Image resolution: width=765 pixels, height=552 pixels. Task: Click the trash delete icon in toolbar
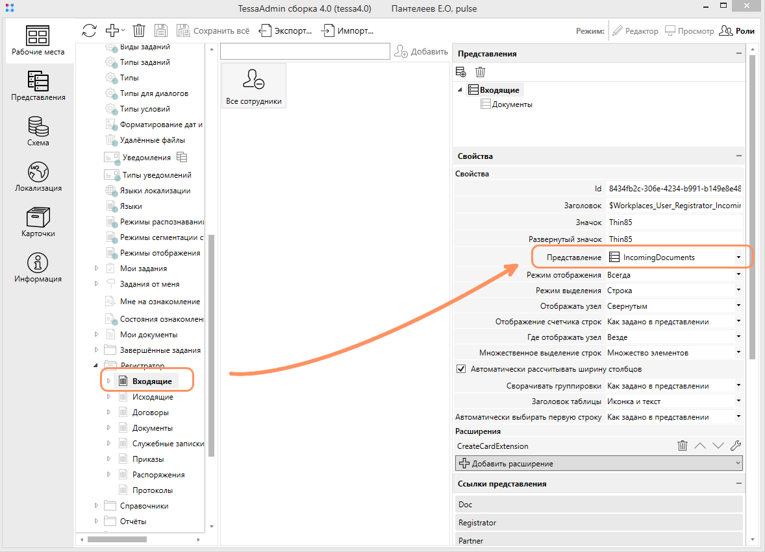click(139, 30)
